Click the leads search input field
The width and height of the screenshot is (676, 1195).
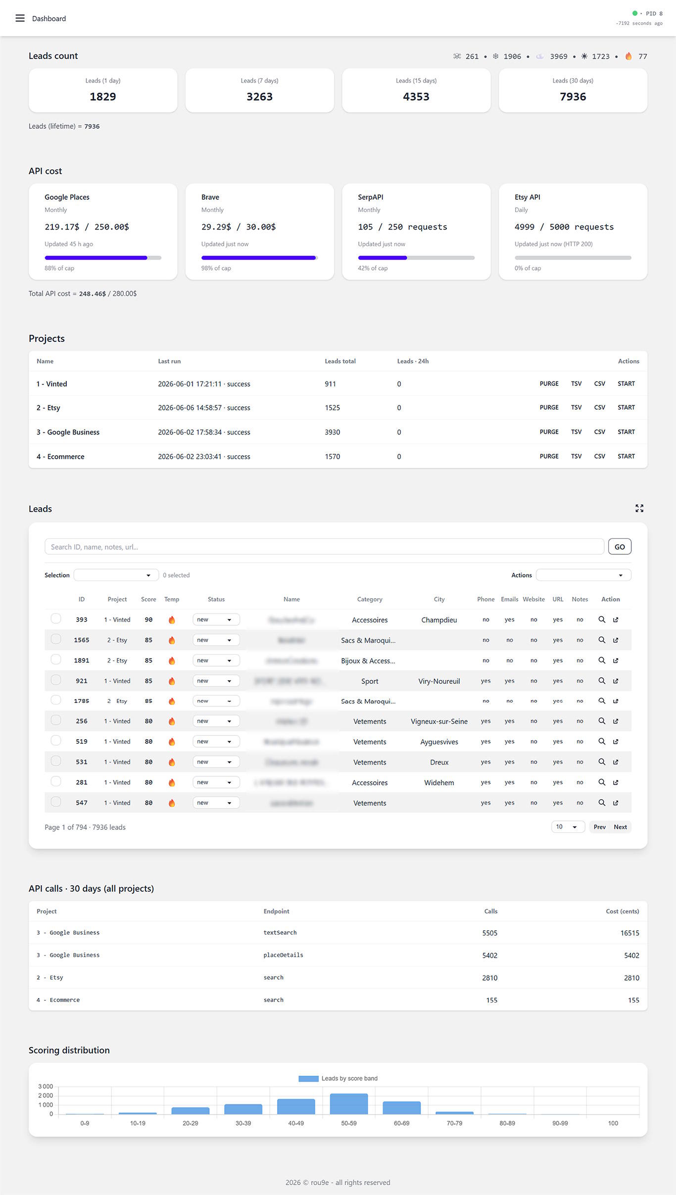tap(324, 547)
